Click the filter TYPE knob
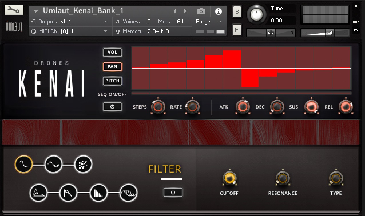Image resolution: width=365 pixels, height=216 pixels. pyautogui.click(x=336, y=178)
